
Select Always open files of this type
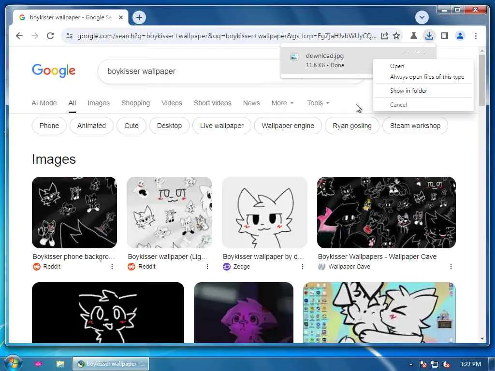click(x=427, y=77)
